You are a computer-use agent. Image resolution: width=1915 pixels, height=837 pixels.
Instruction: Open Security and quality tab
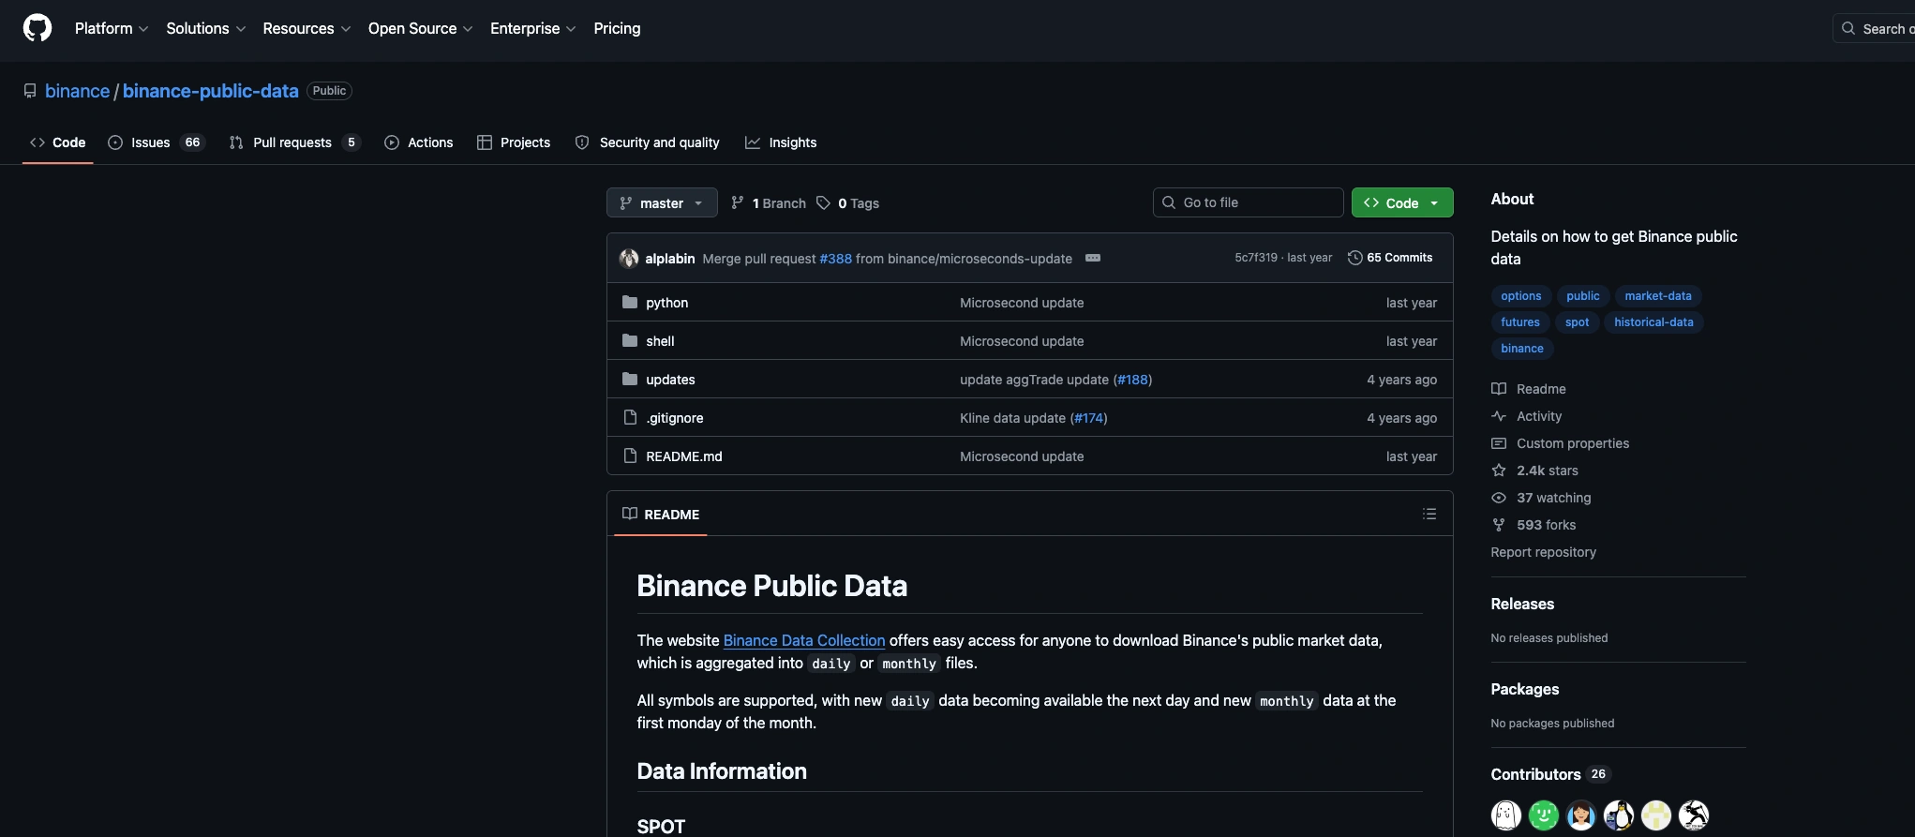[647, 142]
